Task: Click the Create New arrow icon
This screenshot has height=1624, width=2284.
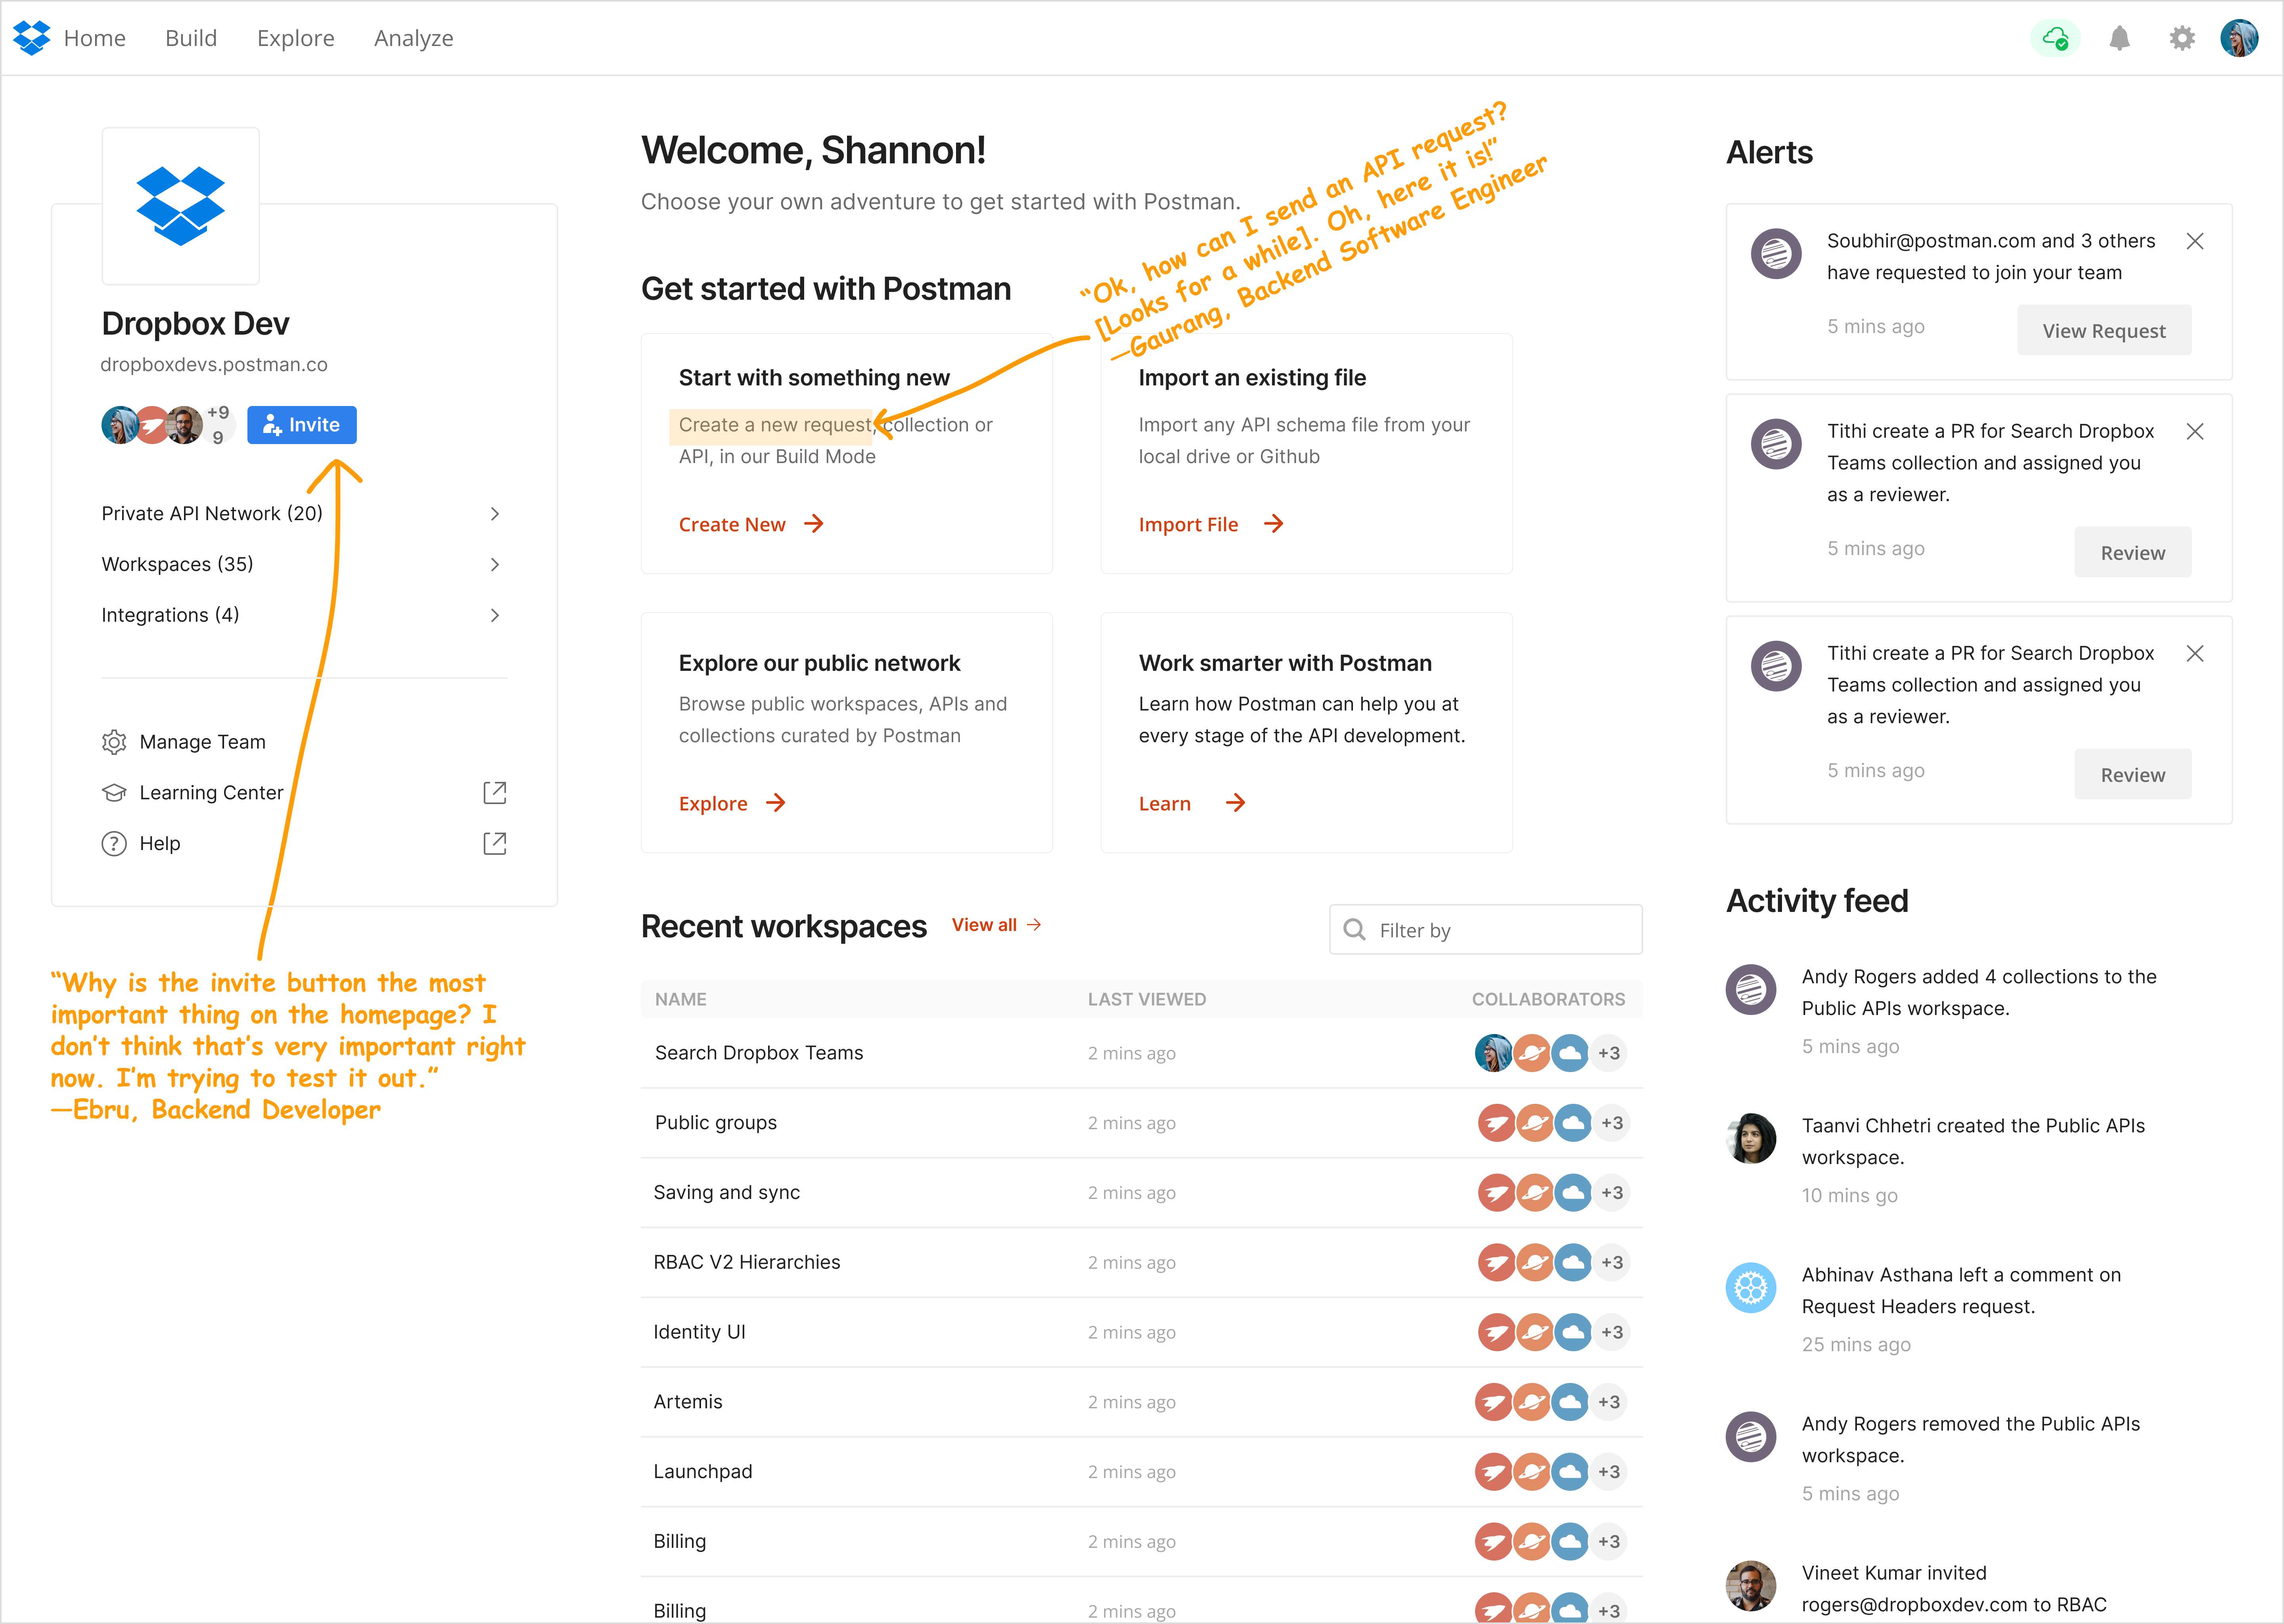Action: click(814, 524)
